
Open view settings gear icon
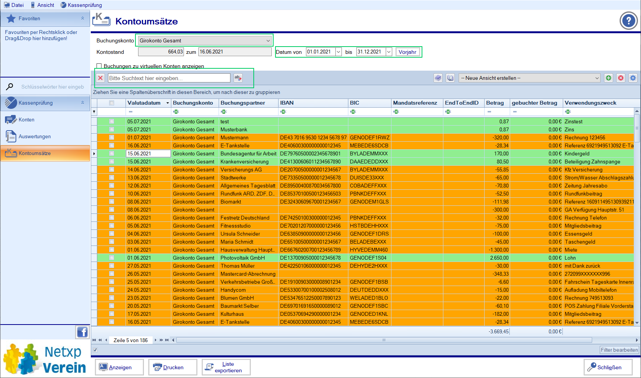[633, 78]
